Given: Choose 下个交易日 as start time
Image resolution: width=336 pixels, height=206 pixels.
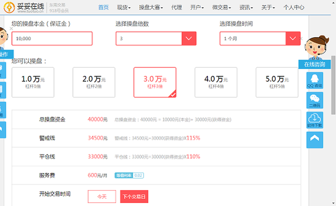Looking at the screenshot, I should coord(134,197).
